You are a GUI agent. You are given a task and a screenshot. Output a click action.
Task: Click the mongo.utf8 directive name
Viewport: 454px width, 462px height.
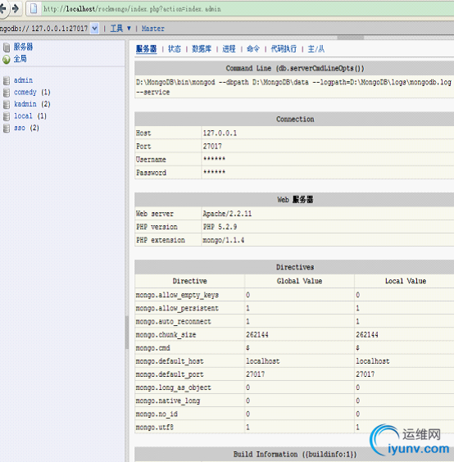[155, 428]
